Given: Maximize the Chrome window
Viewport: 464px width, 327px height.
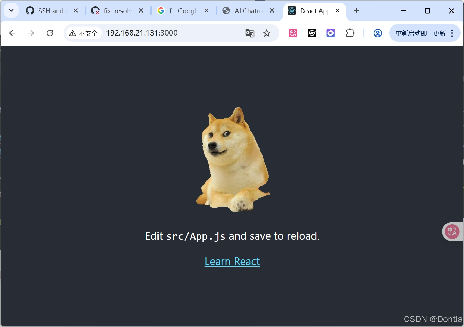Looking at the screenshot, I should click(427, 11).
